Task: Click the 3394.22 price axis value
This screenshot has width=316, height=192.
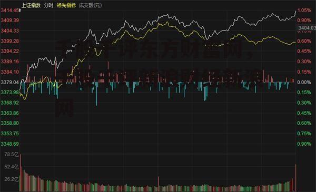Action: point(9,51)
